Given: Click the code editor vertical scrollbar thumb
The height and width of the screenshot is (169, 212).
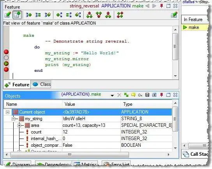Looking at the screenshot, I should pyautogui.click(x=175, y=46).
